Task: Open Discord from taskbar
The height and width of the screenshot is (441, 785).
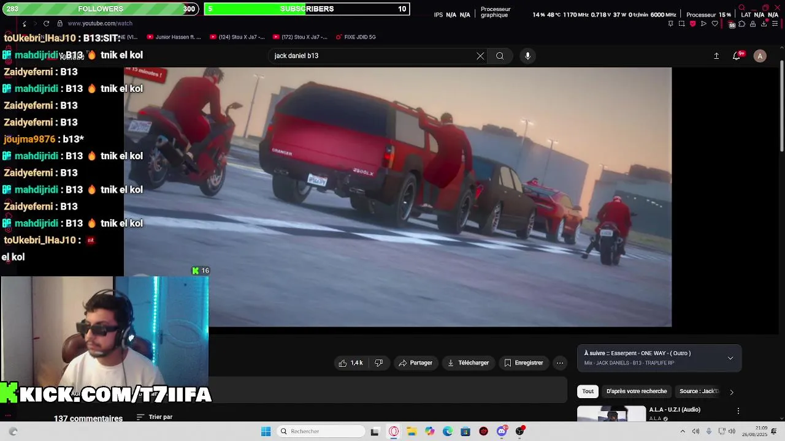Action: pos(502,431)
